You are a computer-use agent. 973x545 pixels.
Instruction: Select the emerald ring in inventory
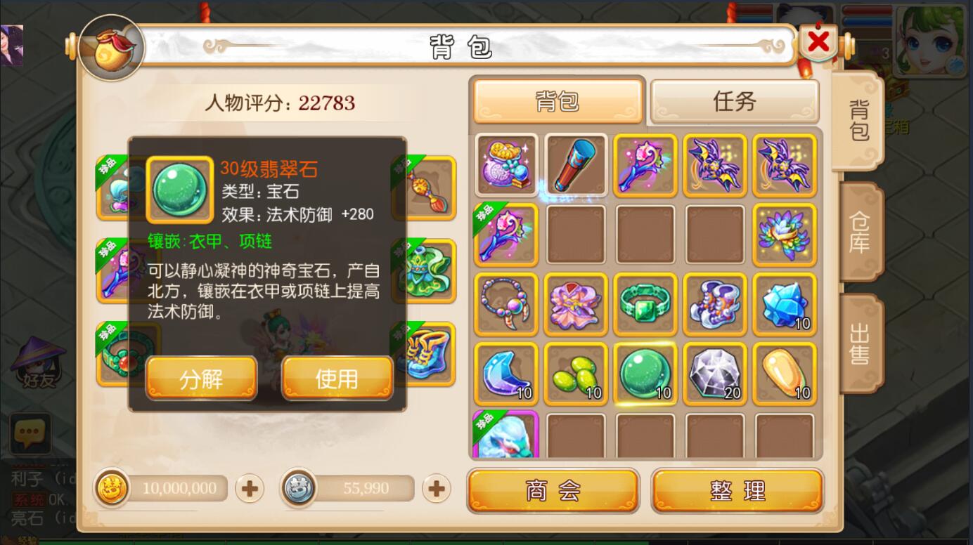645,304
